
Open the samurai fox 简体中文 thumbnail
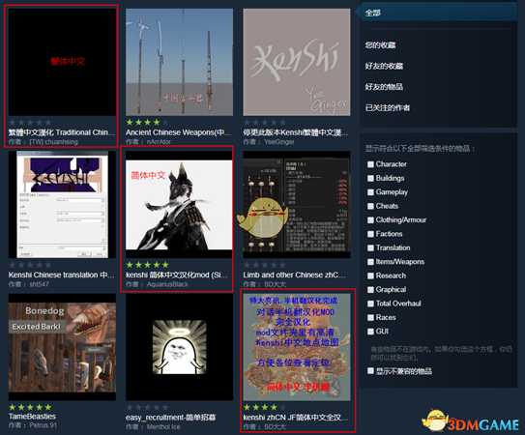[179, 205]
